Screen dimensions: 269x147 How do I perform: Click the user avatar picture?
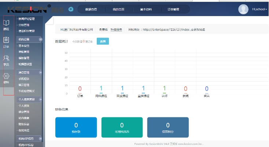click(243, 9)
